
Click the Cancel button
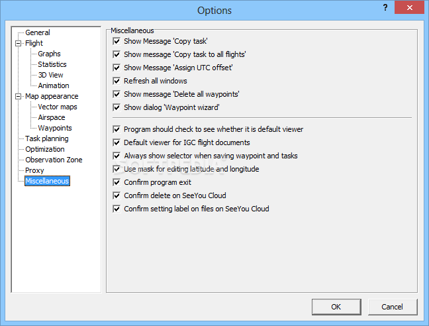[393, 307]
